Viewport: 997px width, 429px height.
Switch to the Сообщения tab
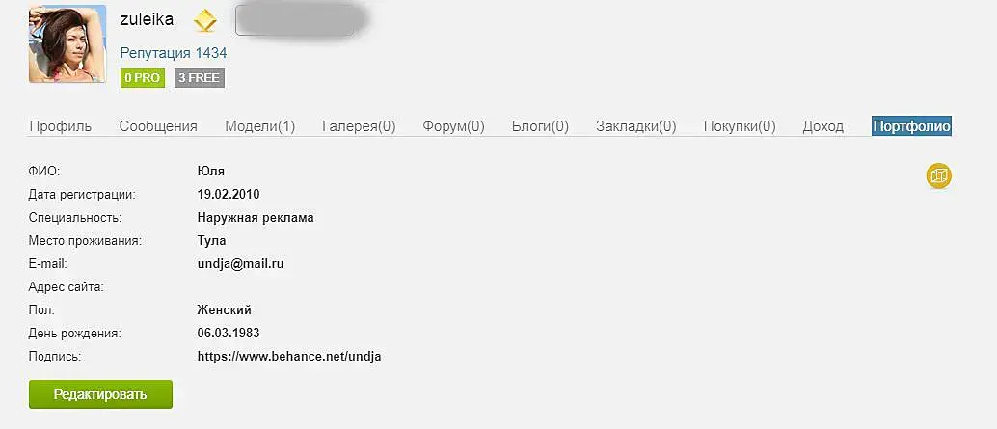(x=158, y=126)
